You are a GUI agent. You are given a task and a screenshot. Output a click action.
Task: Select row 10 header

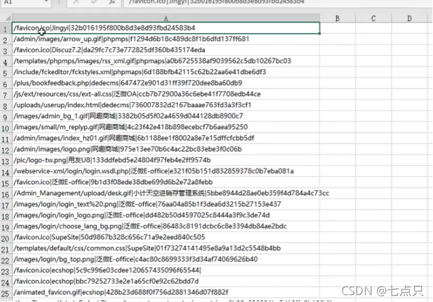coord(6,127)
